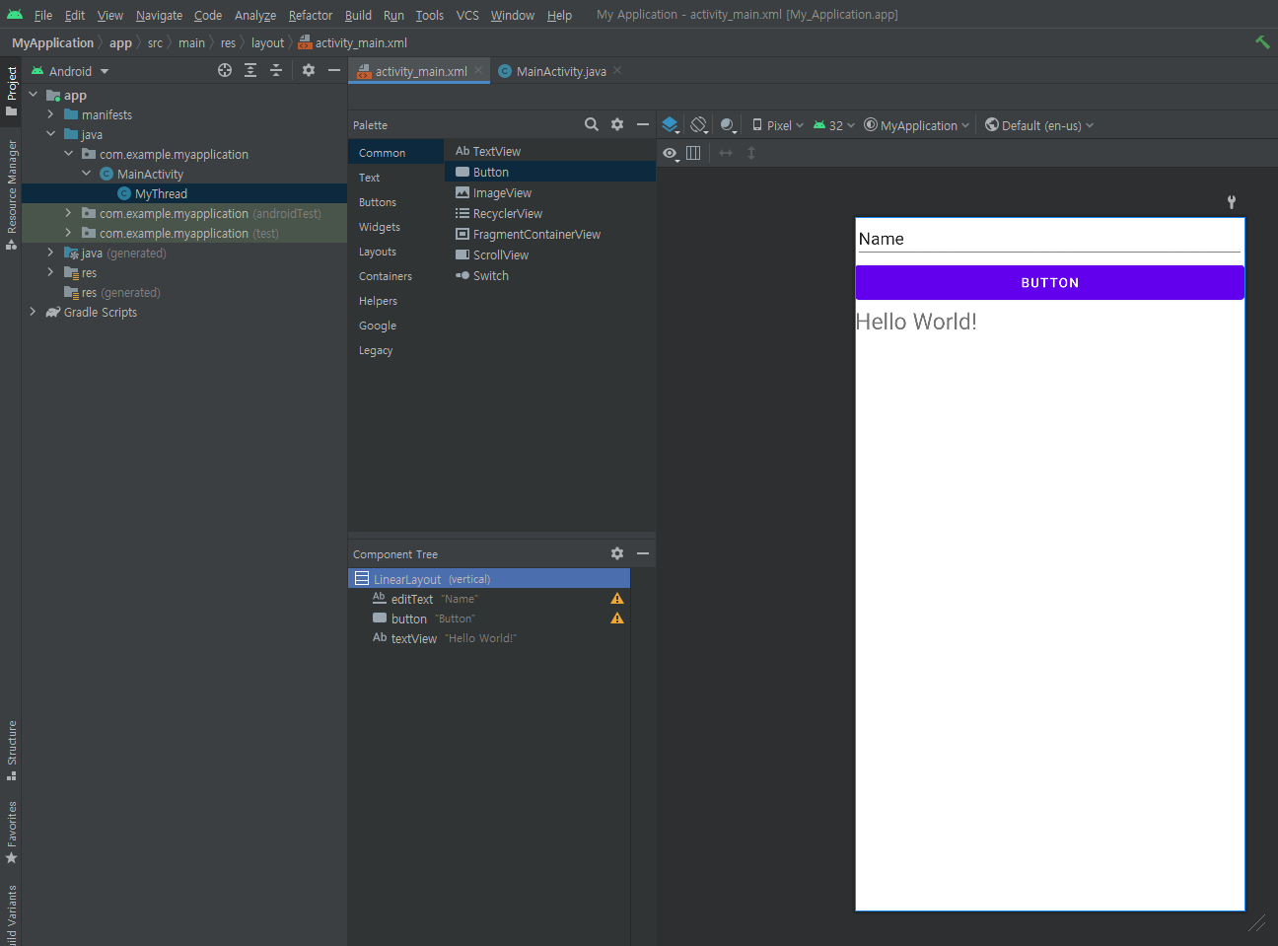Expand the manifests folder

point(51,114)
